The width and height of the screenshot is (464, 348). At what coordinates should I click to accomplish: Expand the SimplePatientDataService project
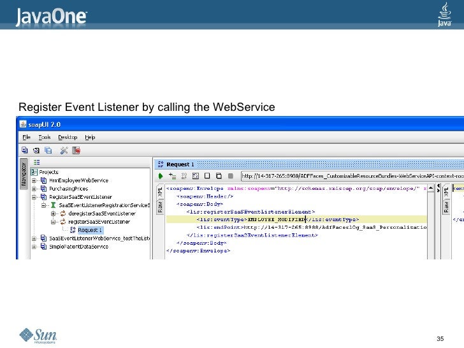coord(33,247)
